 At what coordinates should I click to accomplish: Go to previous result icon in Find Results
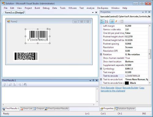10,85
